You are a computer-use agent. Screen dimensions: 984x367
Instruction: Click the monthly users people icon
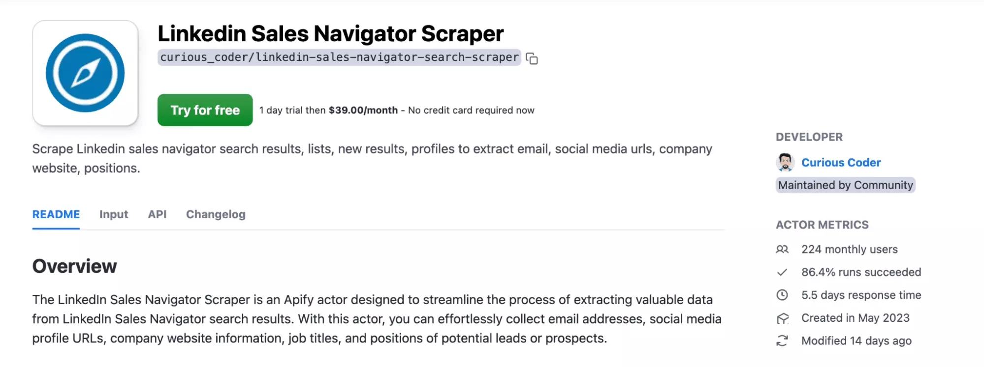(782, 250)
